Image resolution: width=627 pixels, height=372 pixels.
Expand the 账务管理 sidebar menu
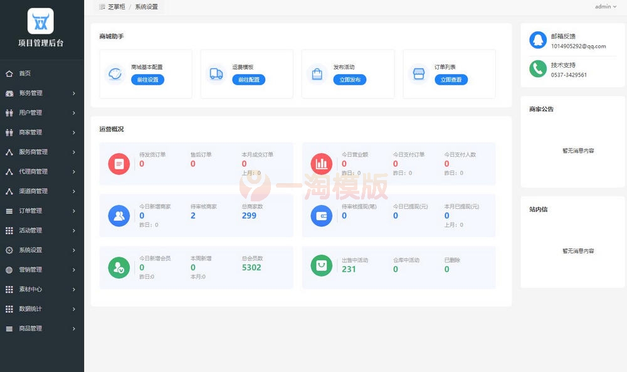point(41,93)
